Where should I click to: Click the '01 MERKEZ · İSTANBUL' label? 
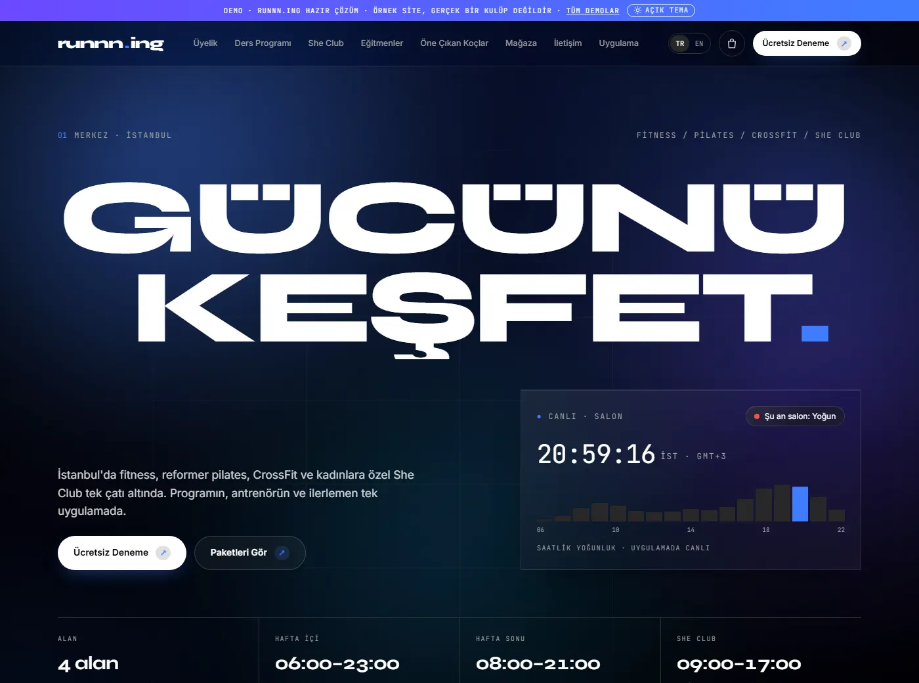[x=115, y=135]
